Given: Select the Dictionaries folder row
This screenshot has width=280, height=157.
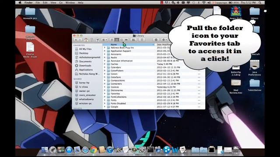Looking at the screenshot, I should pyautogui.click(x=154, y=90).
